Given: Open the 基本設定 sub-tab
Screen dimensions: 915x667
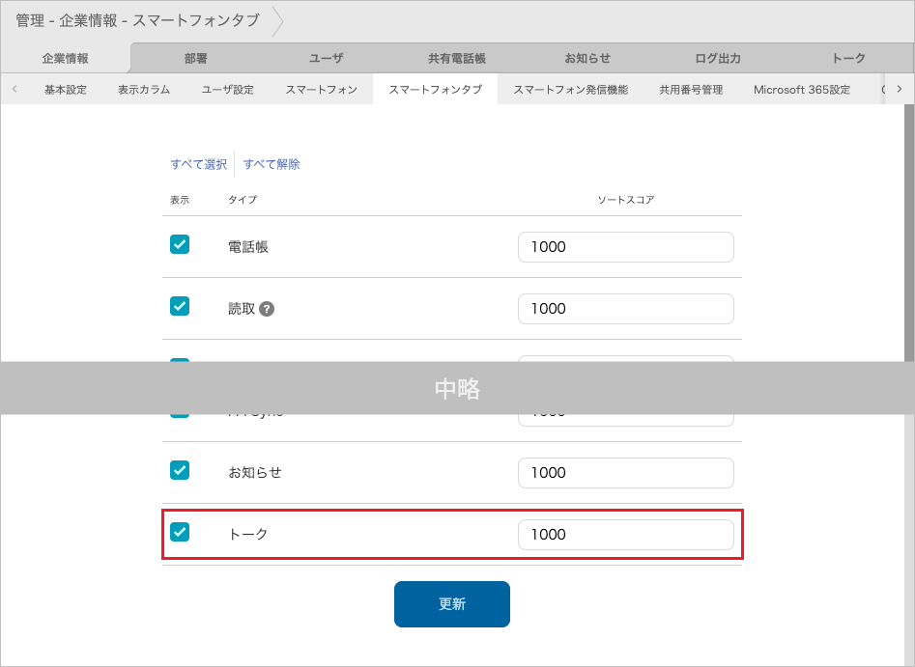Looking at the screenshot, I should (x=64, y=88).
